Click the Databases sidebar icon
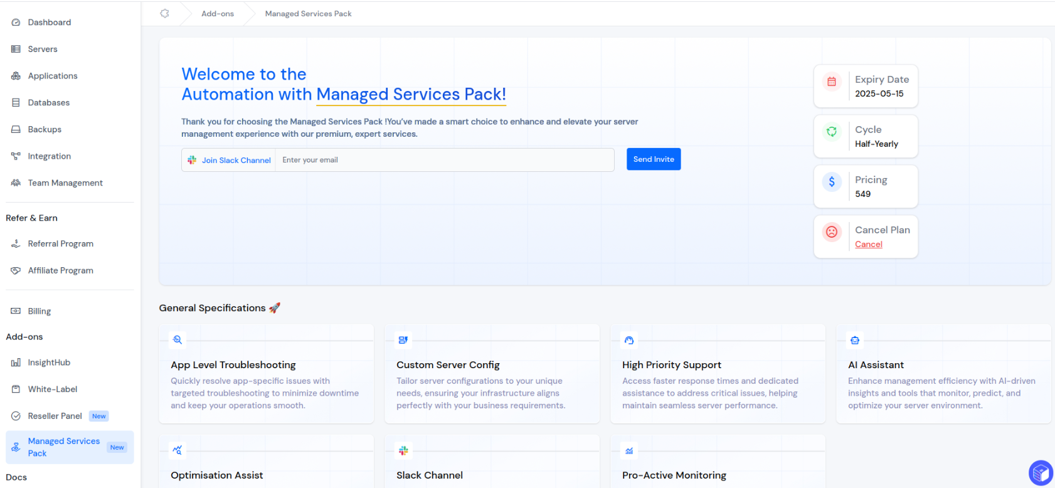This screenshot has height=488, width=1055. [16, 103]
